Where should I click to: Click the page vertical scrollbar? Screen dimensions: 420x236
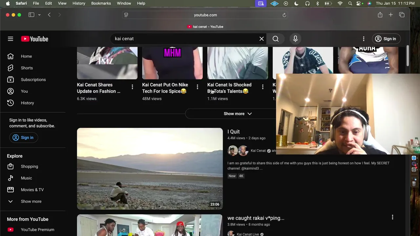point(408,56)
